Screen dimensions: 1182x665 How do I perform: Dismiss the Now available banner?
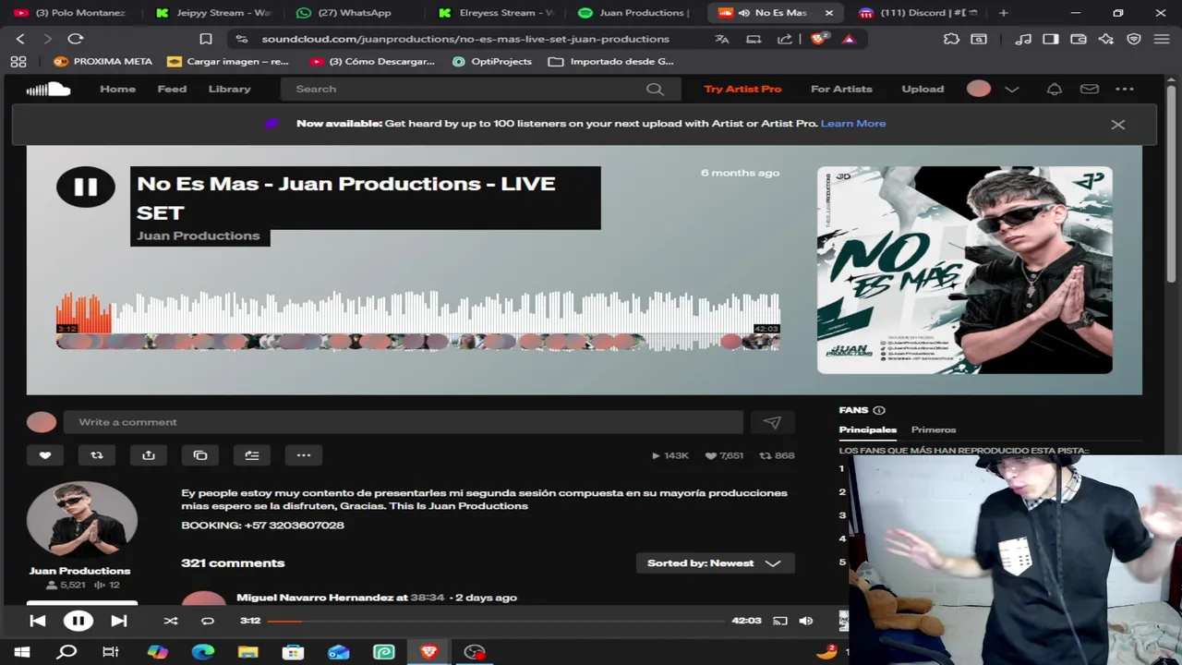coord(1118,124)
